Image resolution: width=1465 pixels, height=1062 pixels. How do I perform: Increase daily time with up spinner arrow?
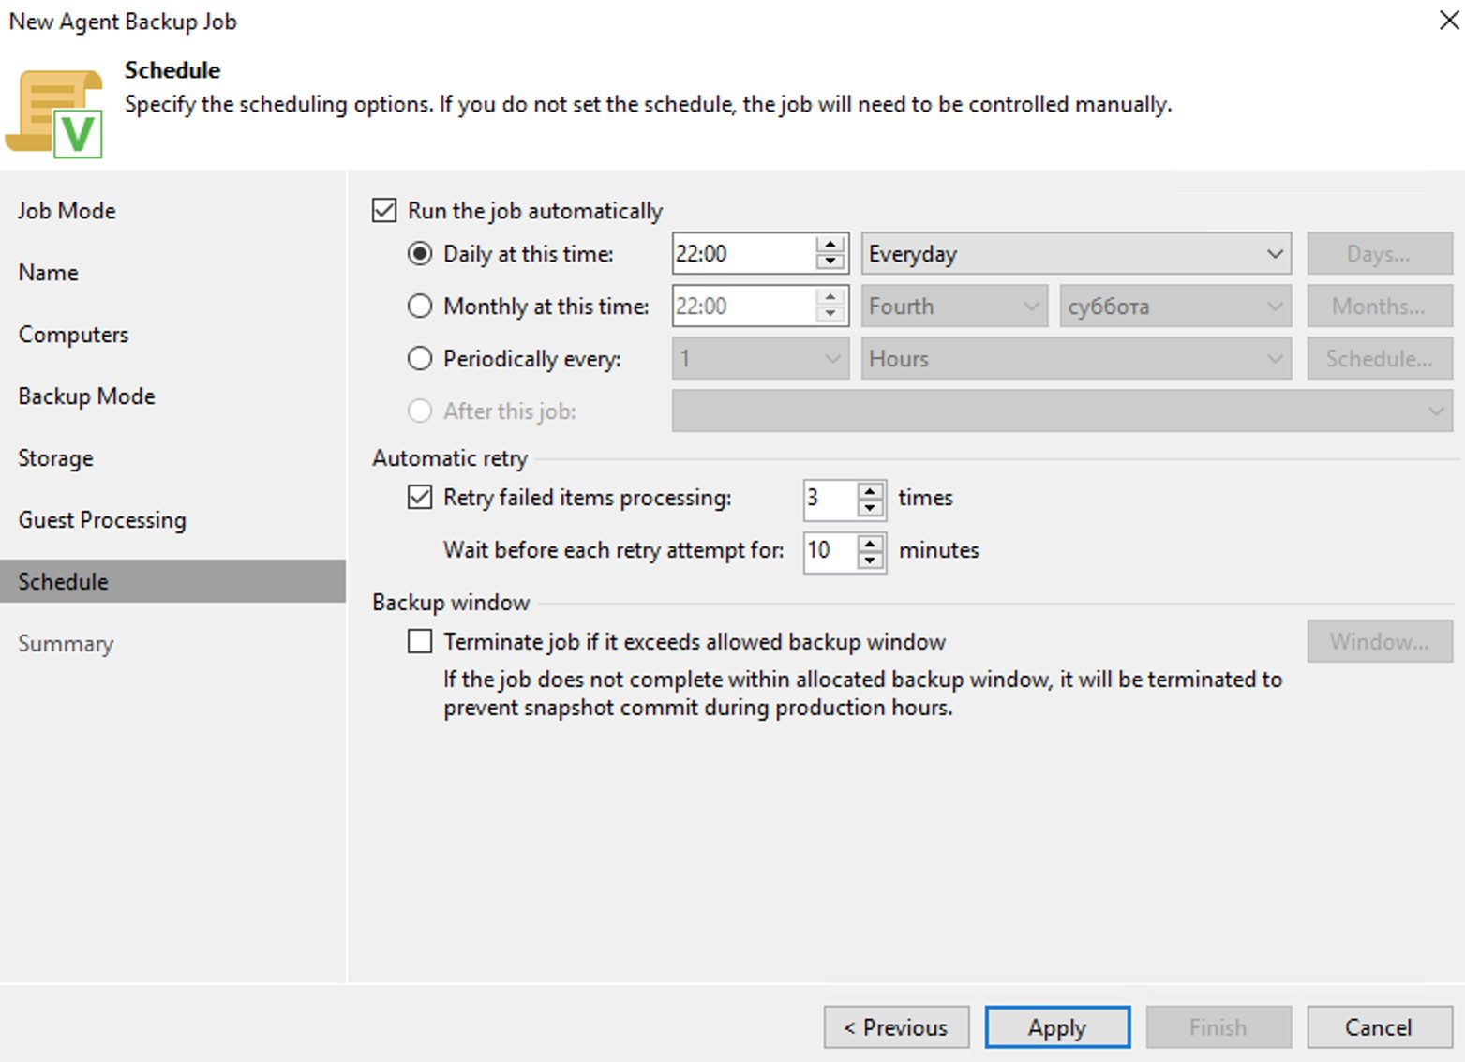pos(830,245)
